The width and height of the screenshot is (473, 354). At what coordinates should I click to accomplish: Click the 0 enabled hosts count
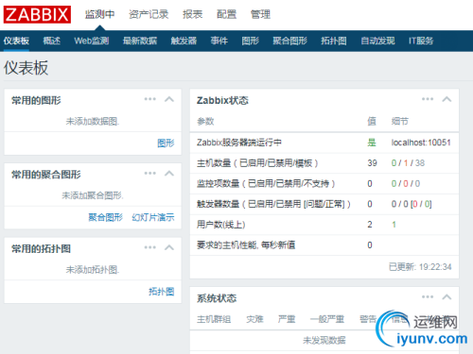point(394,163)
